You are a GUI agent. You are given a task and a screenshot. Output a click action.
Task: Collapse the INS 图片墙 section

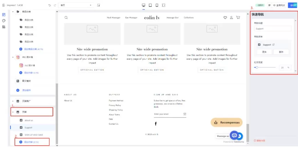(x=13, y=57)
